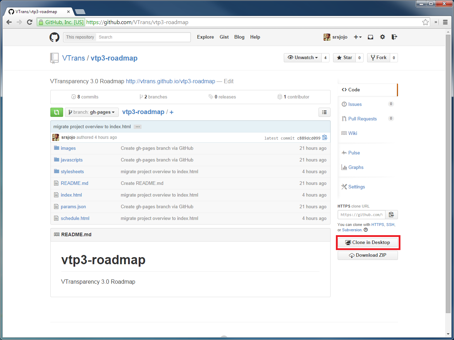View the 8 commits
The width and height of the screenshot is (454, 340).
[85, 97]
